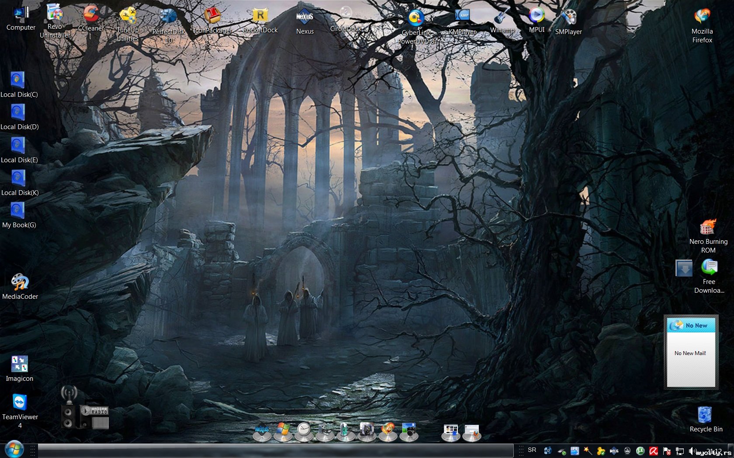Switch the SR input language indicator
The height and width of the screenshot is (458, 734).
pos(532,450)
